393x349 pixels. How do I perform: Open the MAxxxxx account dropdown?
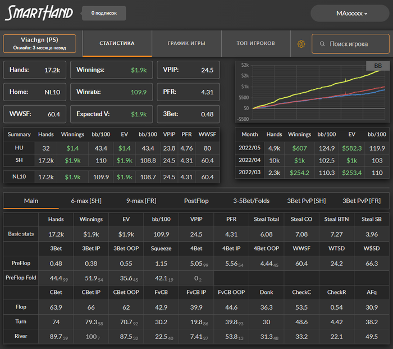[350, 13]
